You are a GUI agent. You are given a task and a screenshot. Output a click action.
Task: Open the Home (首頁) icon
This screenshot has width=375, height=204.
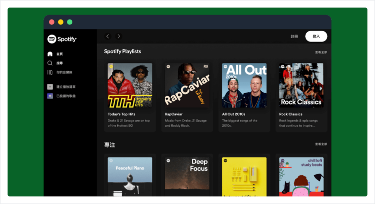[x=50, y=54]
